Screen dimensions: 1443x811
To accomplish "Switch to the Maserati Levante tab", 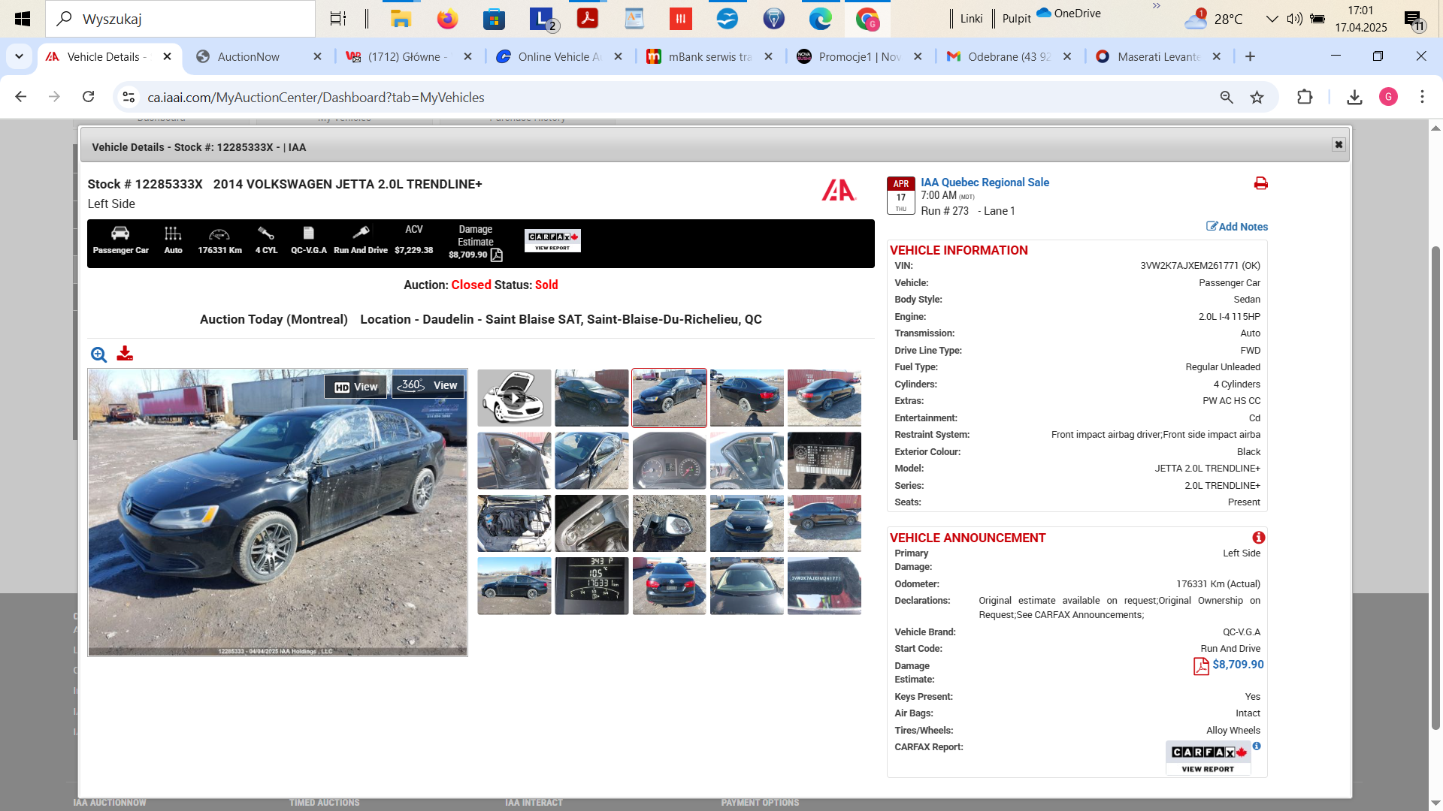I will click(1158, 56).
